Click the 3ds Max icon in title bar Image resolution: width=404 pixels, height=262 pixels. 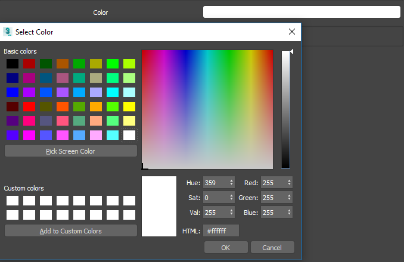[8, 32]
